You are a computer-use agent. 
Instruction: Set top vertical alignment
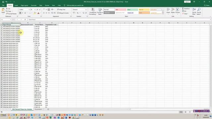pyautogui.click(x=44, y=10)
